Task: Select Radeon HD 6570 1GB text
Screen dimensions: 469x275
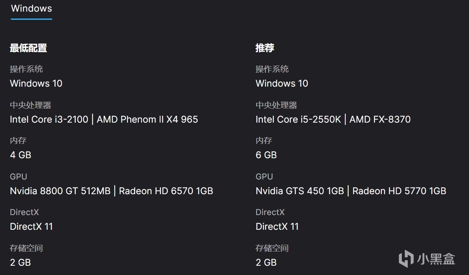Action: [166, 191]
